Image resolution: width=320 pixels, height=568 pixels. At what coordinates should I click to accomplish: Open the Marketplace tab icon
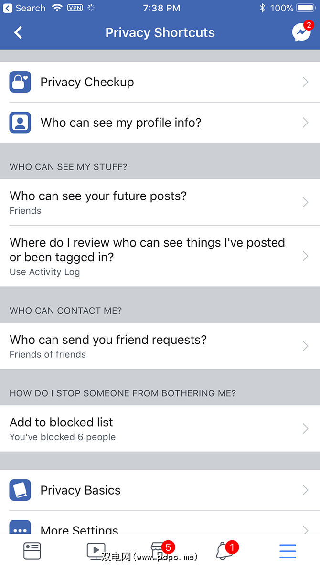coord(159,551)
